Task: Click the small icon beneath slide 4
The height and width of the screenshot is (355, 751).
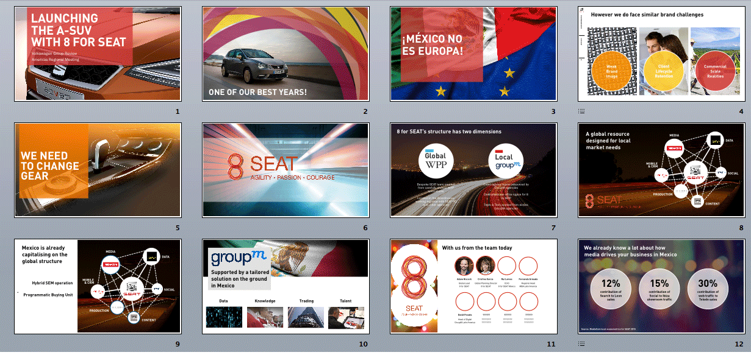Action: [581, 111]
